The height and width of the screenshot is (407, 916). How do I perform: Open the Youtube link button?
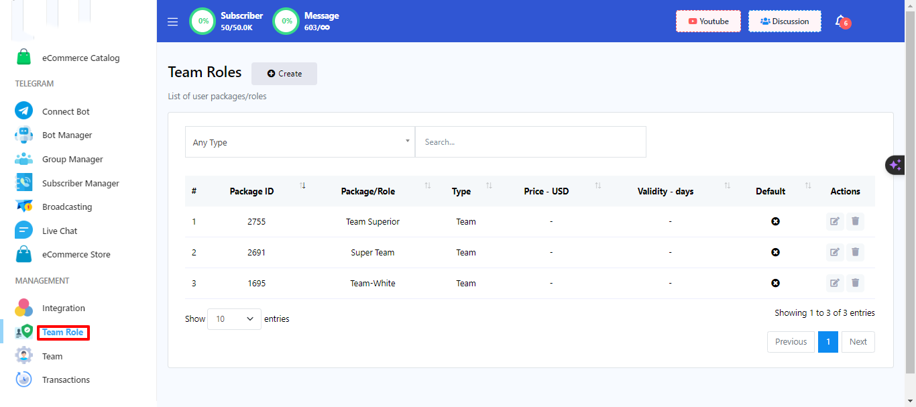[708, 21]
